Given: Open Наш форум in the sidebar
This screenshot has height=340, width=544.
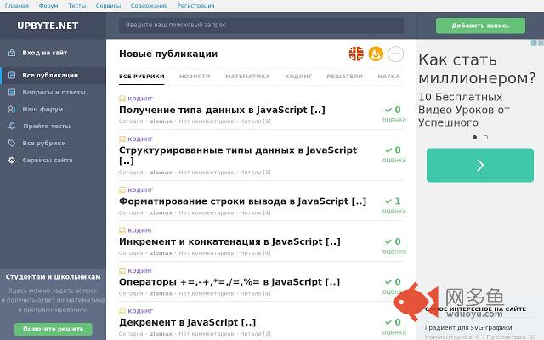Looking at the screenshot, I should tap(42, 109).
